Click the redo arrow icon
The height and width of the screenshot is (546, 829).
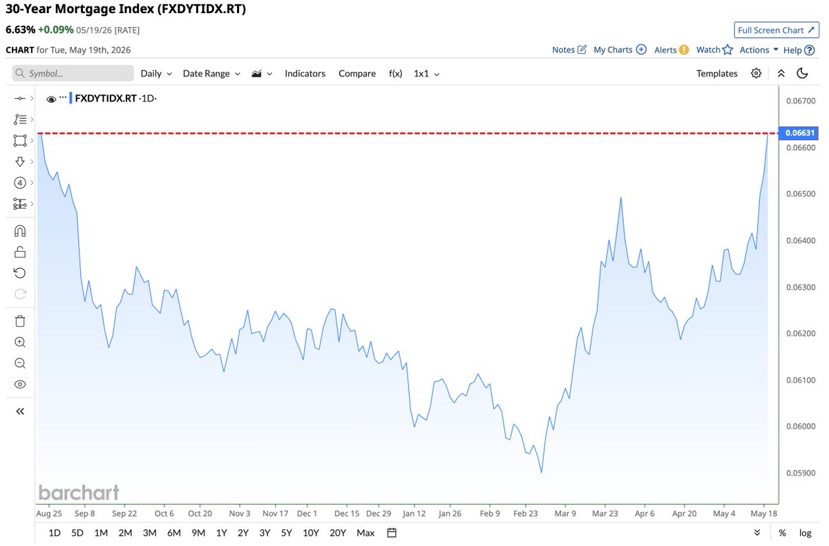point(19,293)
